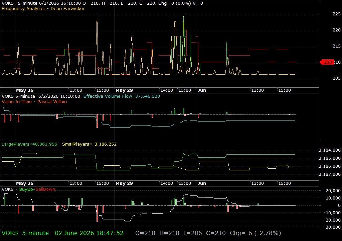Image resolution: width=342 pixels, height=241 pixels.
Task: Click 'L=206' value in status bar
Action: tap(193, 233)
